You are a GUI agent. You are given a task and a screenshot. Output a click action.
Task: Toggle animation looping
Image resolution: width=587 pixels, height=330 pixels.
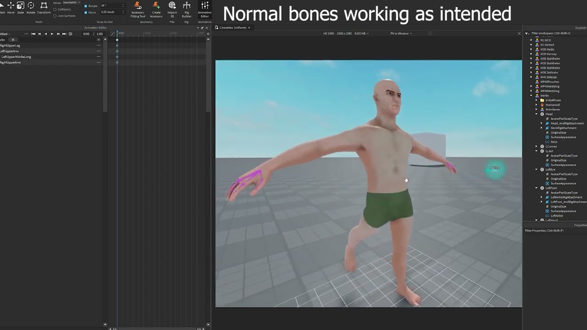pyautogui.click(x=70, y=34)
